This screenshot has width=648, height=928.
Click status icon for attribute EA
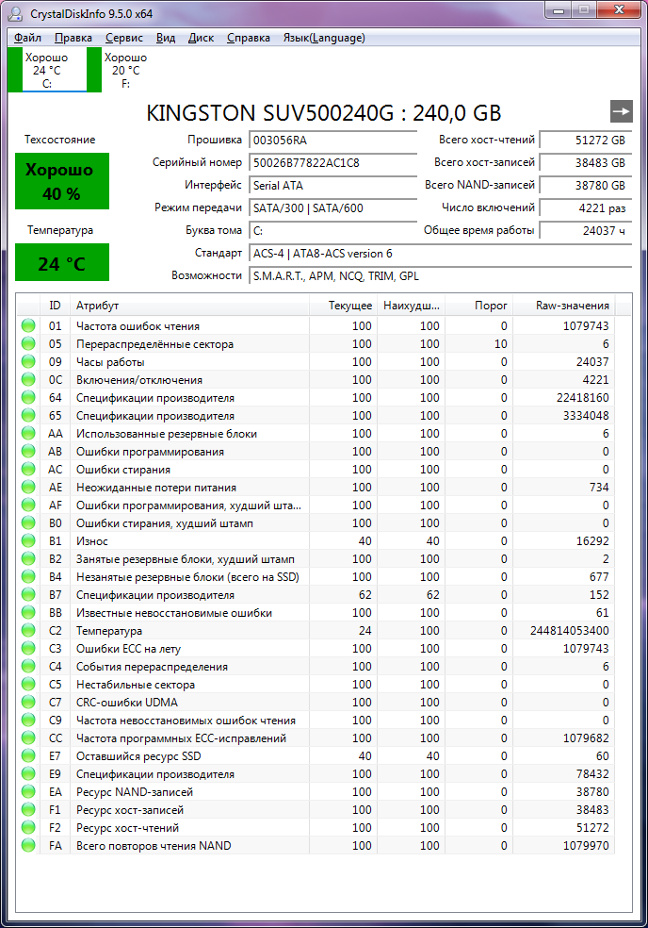28,791
